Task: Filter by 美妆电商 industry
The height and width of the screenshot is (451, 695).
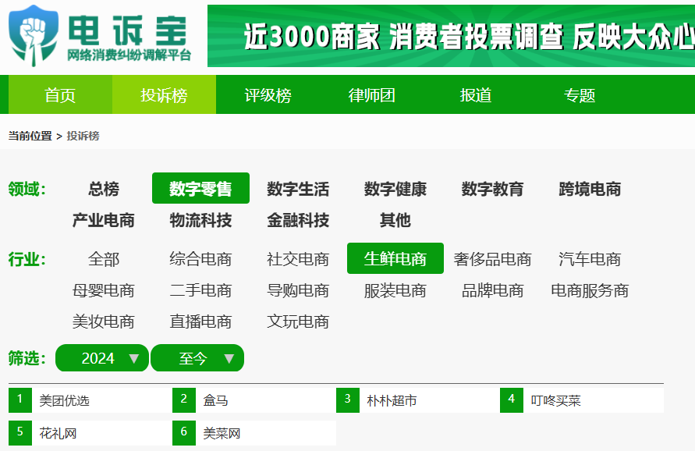Action: pyautogui.click(x=104, y=321)
